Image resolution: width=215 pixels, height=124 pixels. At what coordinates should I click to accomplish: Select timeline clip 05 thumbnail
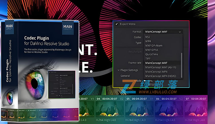tap(139, 109)
